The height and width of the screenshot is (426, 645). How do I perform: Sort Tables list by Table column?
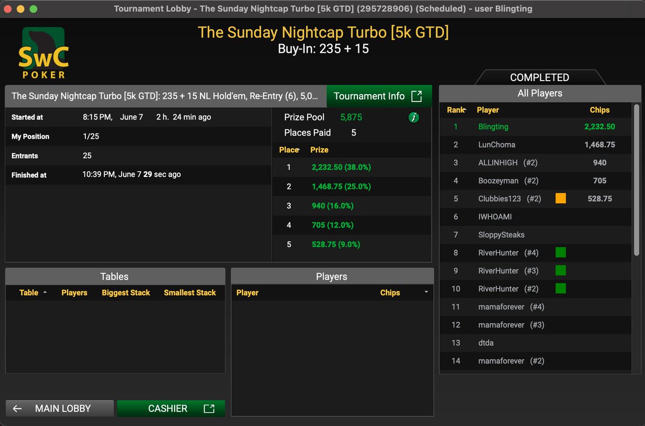pos(33,293)
